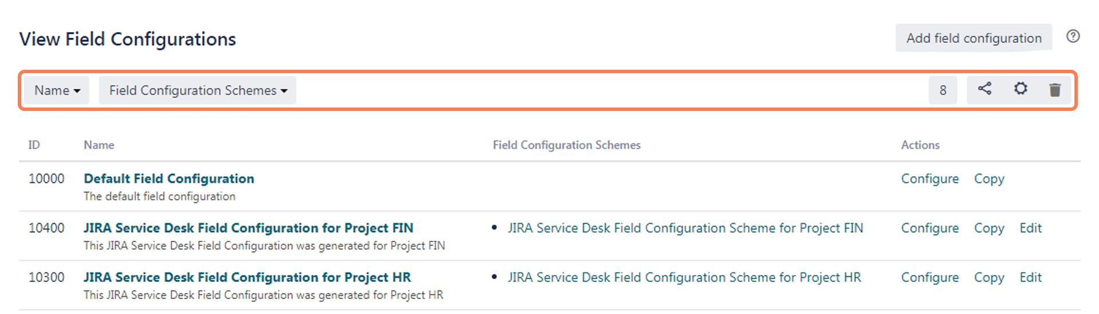The width and height of the screenshot is (1099, 314).
Task: Open the Field Configuration Schemes dropdown
Action: [197, 90]
